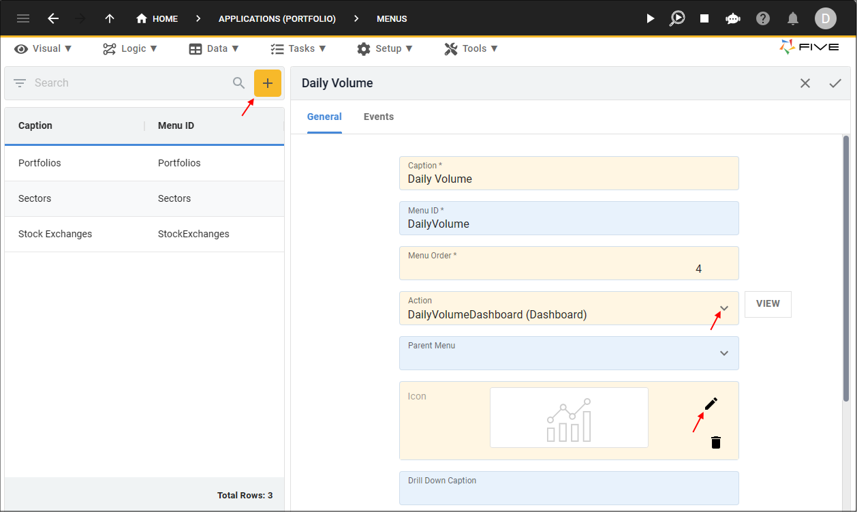Run in inspector with magnifier-play icon

(x=677, y=18)
